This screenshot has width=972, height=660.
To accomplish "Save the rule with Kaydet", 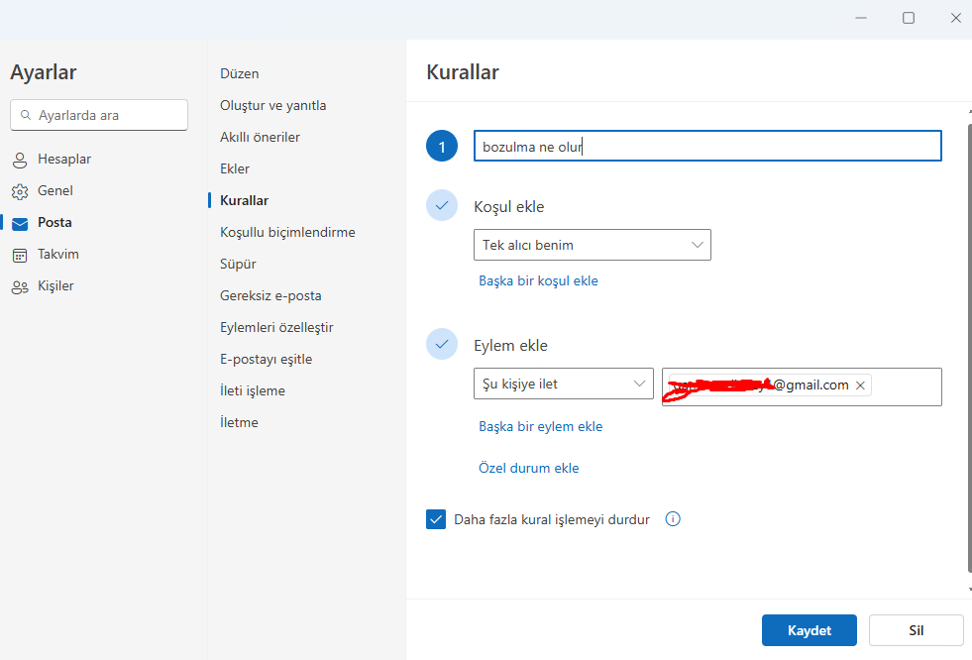I will [x=809, y=630].
